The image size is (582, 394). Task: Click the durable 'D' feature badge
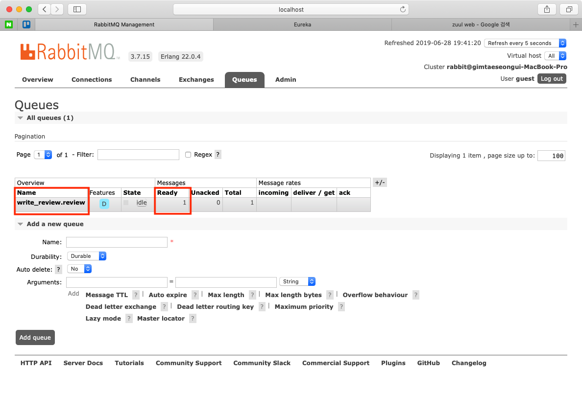pos(104,204)
